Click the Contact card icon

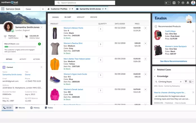click(x=4, y=67)
